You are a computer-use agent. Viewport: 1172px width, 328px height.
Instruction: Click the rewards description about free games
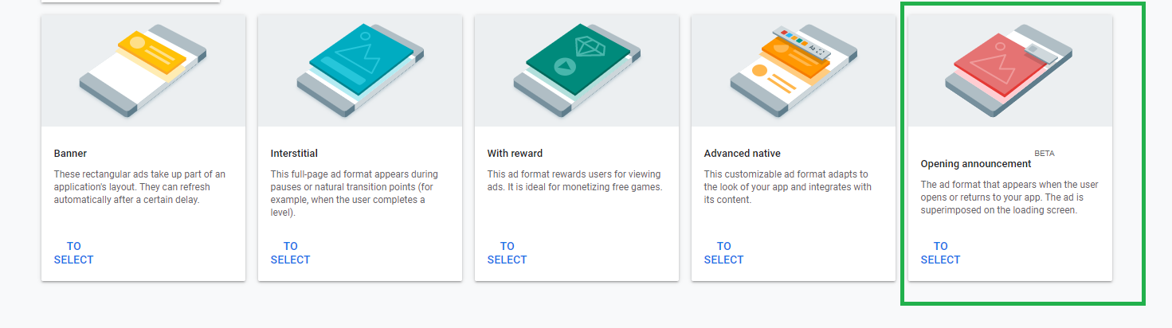[574, 181]
